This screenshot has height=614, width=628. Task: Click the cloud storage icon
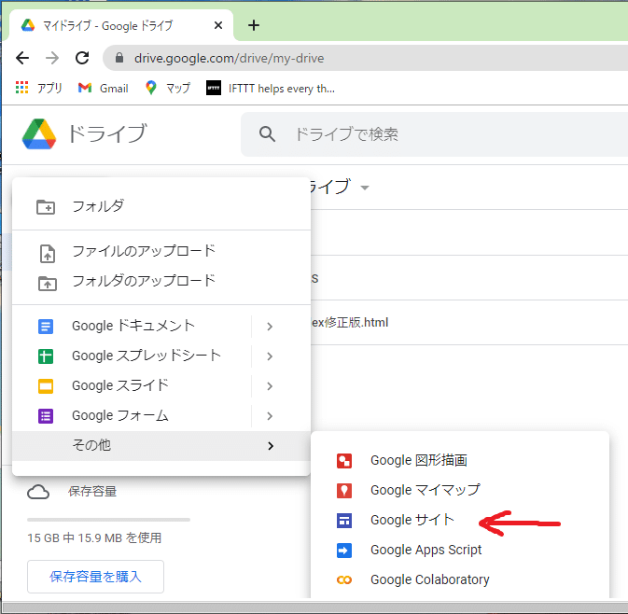point(38,493)
